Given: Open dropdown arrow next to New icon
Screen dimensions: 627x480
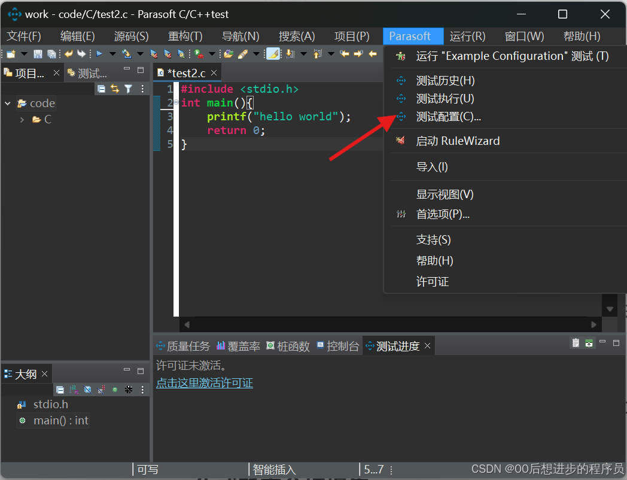Looking at the screenshot, I should click(24, 54).
